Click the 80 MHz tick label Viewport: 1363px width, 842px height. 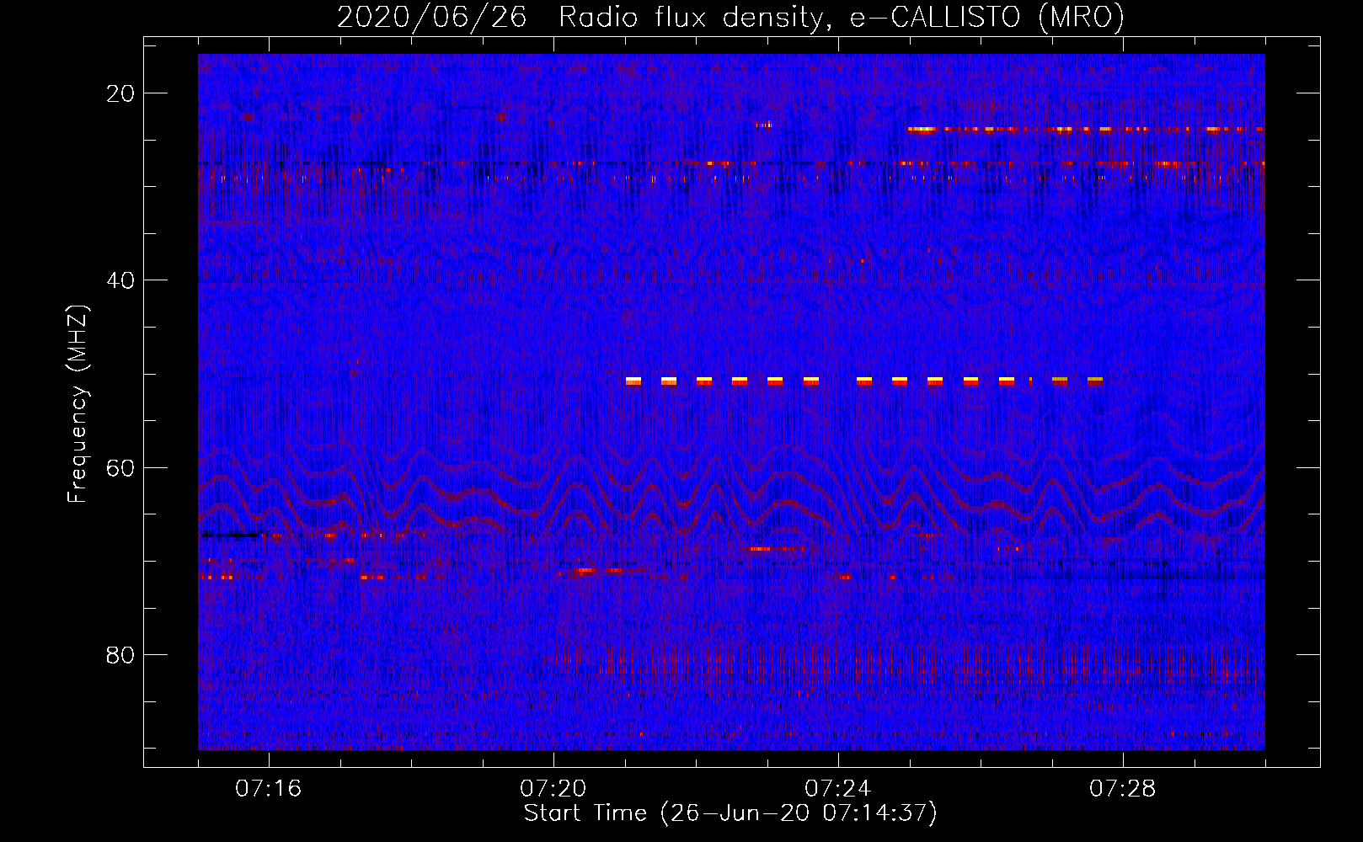[x=120, y=655]
